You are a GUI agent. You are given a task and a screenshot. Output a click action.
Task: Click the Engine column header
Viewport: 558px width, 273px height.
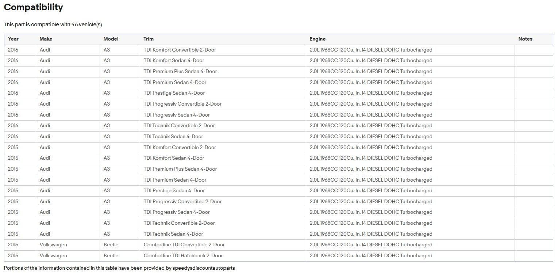pos(318,39)
